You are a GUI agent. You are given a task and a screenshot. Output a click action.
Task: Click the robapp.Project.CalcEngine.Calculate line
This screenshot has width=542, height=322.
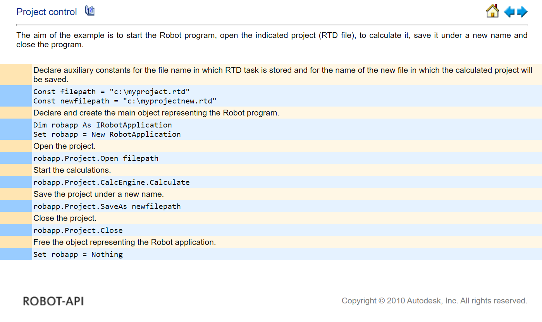(112, 182)
